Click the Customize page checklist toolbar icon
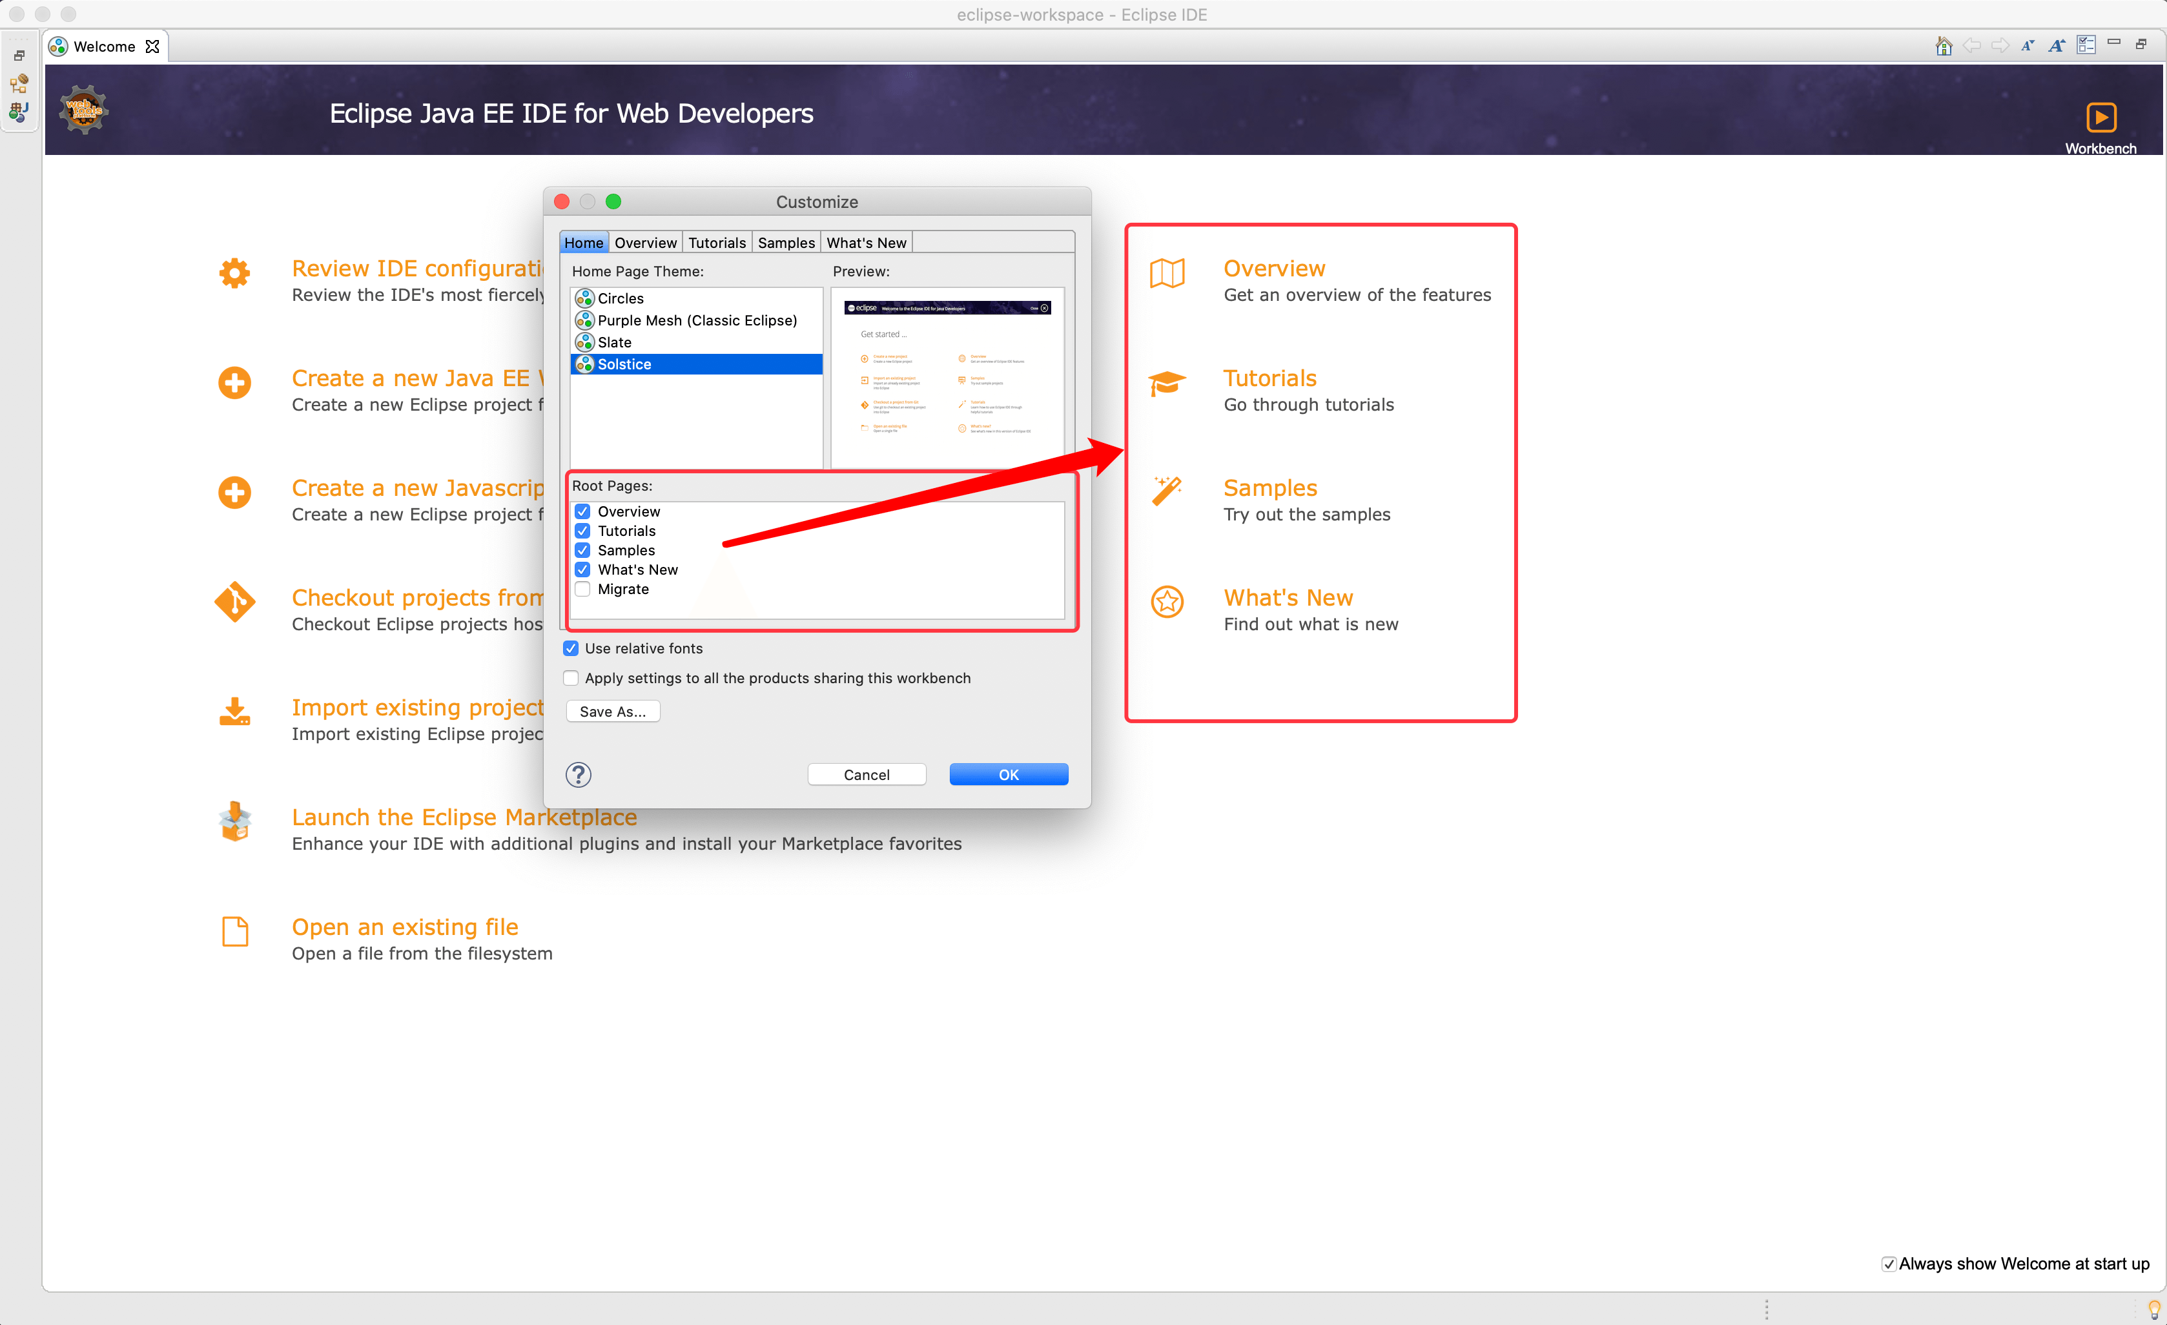This screenshot has width=2167, height=1325. tap(2086, 45)
